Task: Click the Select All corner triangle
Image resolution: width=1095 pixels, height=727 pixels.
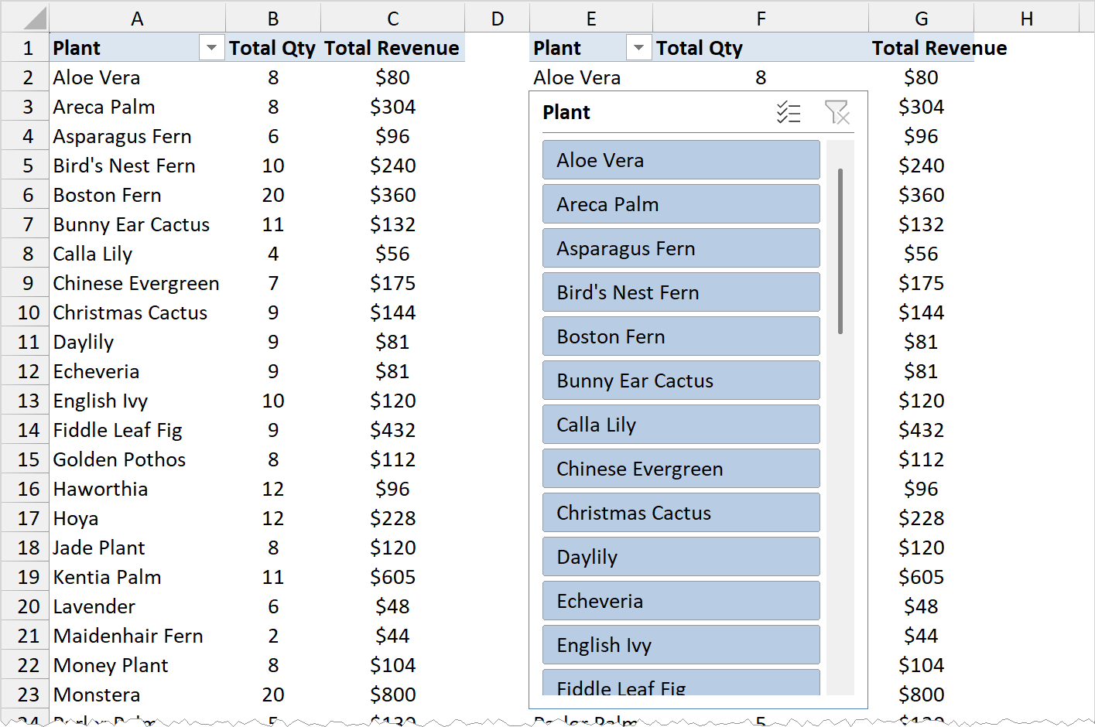Action: click(x=26, y=18)
